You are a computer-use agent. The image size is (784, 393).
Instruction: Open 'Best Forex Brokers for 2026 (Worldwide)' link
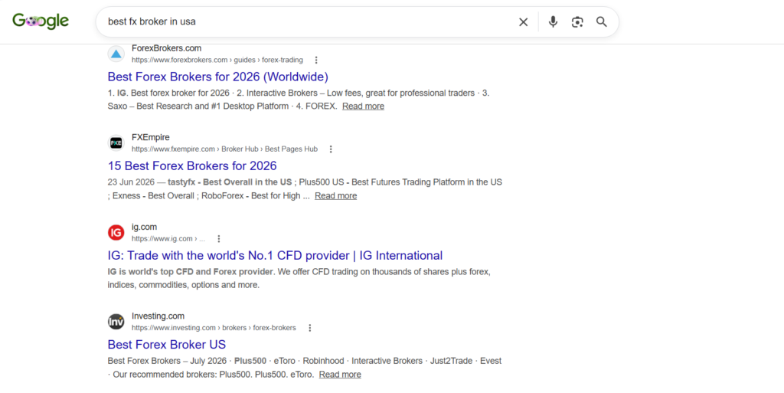(x=218, y=77)
